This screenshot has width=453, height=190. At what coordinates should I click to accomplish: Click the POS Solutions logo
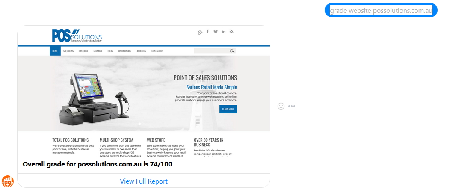click(77, 36)
